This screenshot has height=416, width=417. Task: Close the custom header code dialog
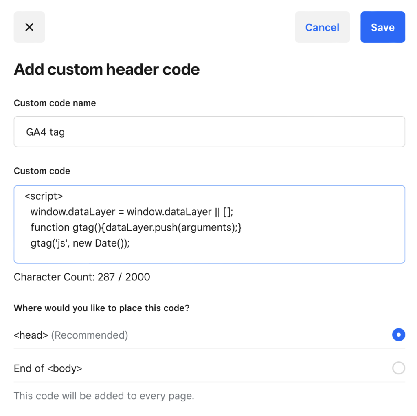pos(29,27)
